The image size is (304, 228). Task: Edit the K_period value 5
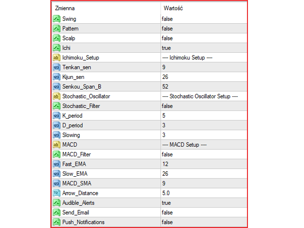point(164,116)
